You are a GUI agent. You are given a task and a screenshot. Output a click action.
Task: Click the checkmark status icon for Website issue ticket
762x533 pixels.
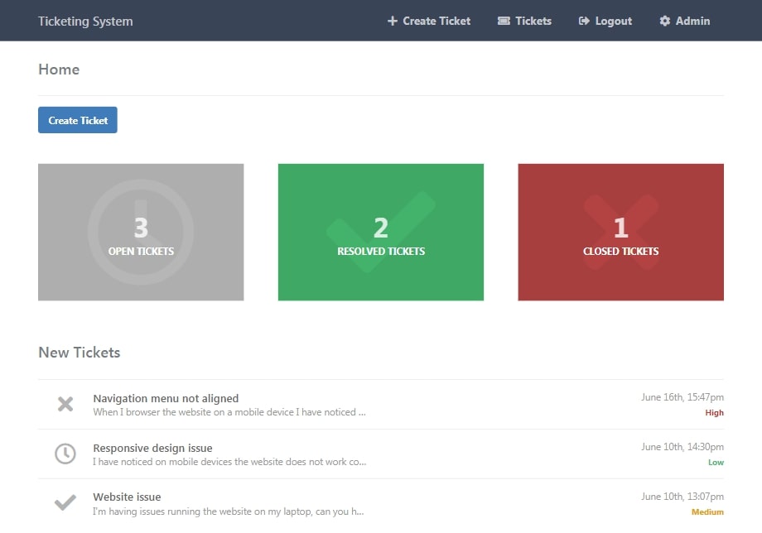point(65,502)
